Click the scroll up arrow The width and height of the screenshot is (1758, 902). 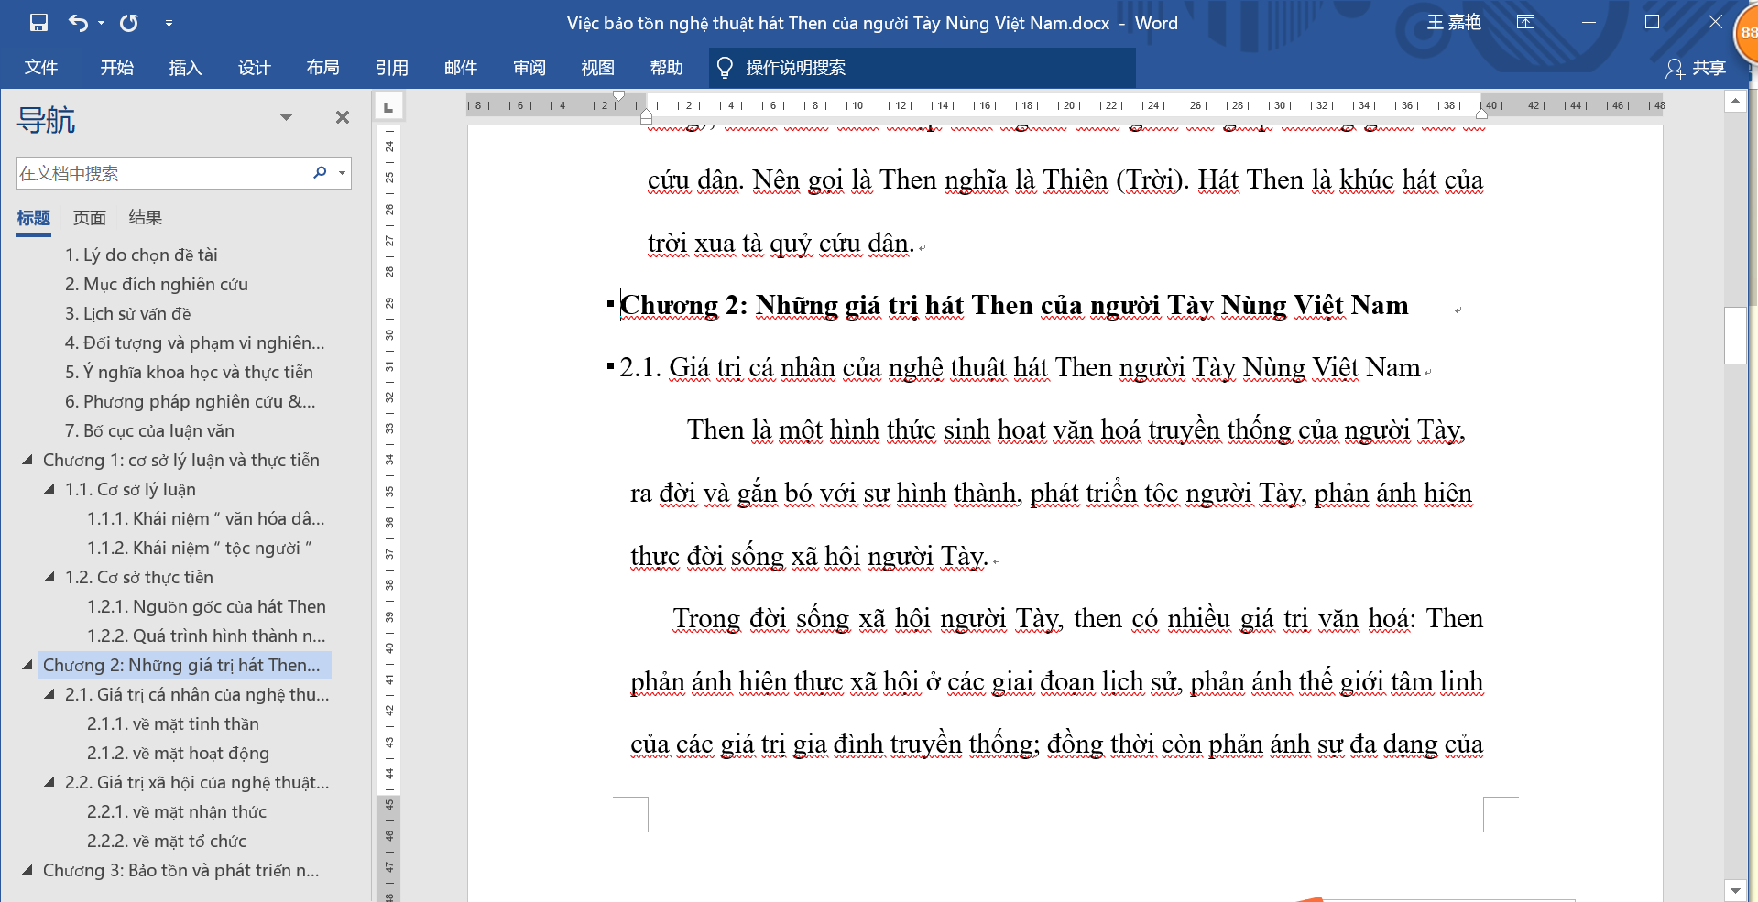pos(1735,102)
